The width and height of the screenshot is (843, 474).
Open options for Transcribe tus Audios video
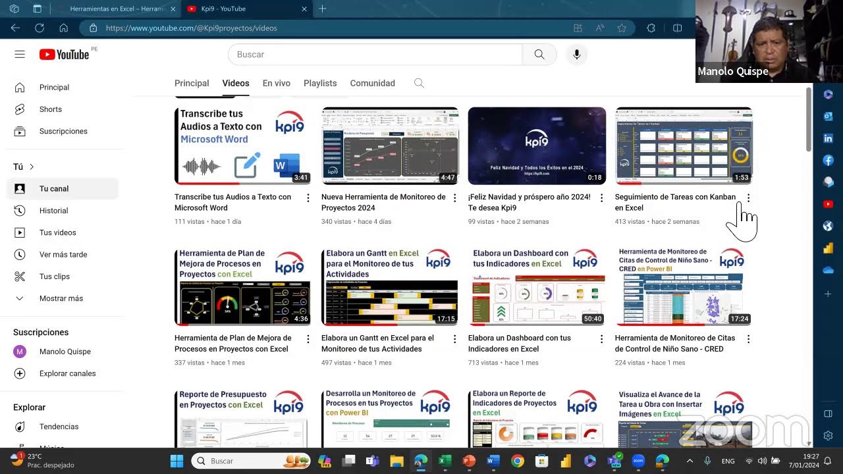point(308,198)
